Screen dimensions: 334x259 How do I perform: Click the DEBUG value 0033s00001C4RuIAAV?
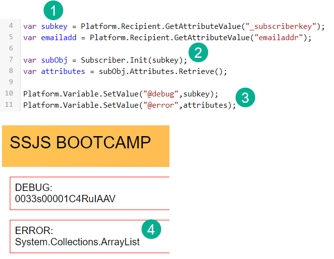click(65, 199)
